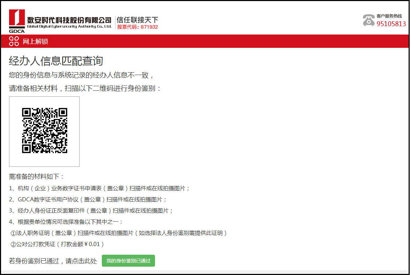This screenshot has width=410, height=275.
Task: Click option ②公对公打款凭证
Action: tap(57, 244)
